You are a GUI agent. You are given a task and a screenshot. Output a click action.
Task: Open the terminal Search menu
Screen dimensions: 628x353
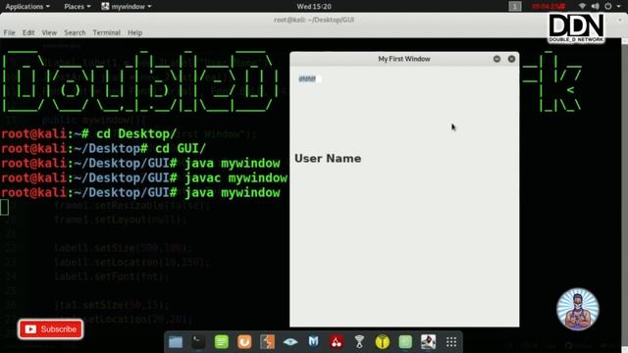[x=75, y=32]
